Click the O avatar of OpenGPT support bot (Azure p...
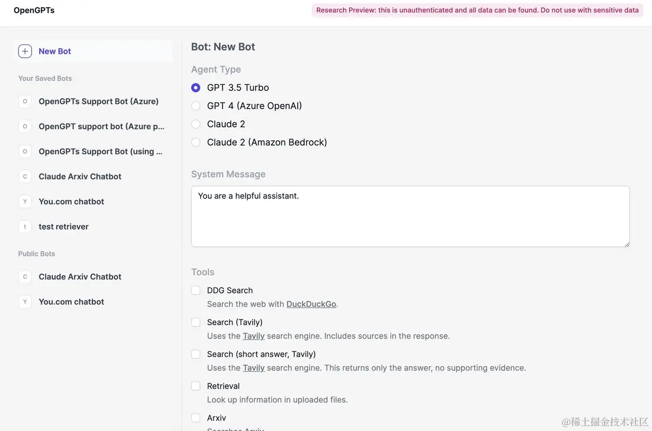The height and width of the screenshot is (431, 652). 25,126
